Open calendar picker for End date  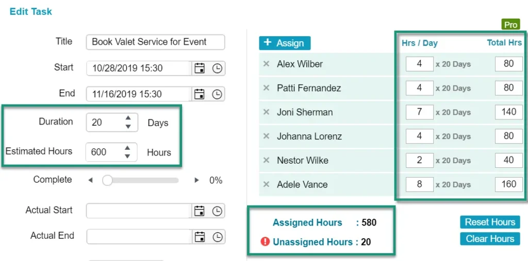click(x=199, y=94)
